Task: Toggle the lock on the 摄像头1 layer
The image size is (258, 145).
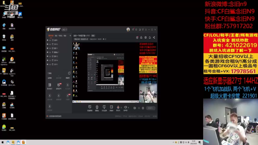Action: tap(50, 52)
